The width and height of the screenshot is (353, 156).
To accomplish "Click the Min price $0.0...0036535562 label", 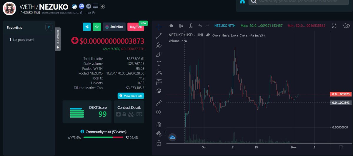I will pos(306,26).
